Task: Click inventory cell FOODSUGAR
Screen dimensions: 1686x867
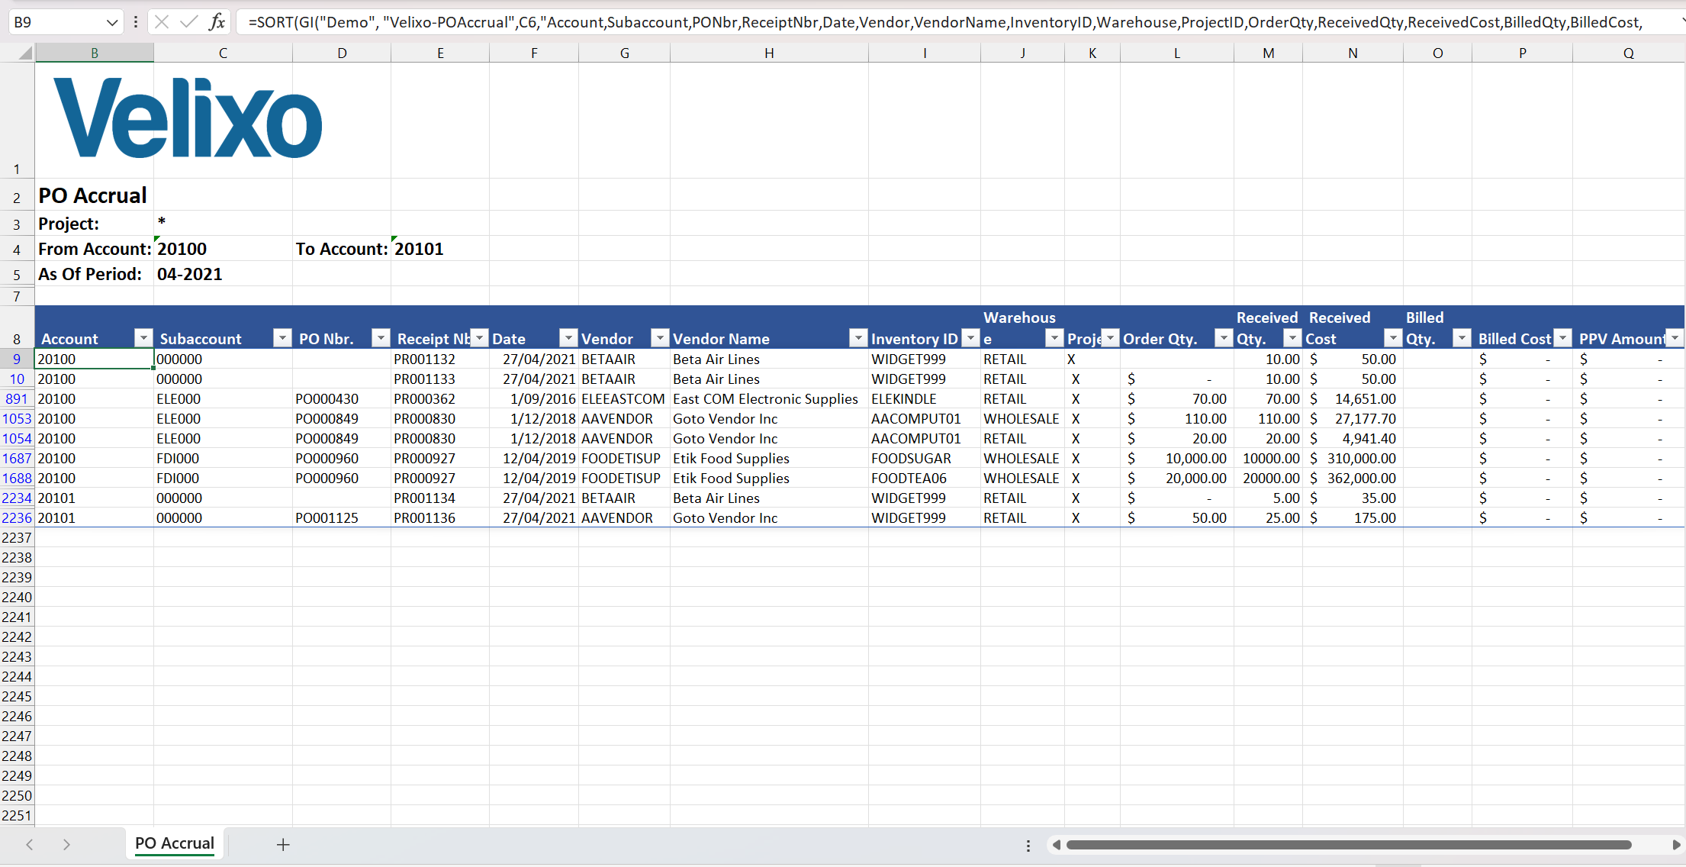Action: point(925,458)
